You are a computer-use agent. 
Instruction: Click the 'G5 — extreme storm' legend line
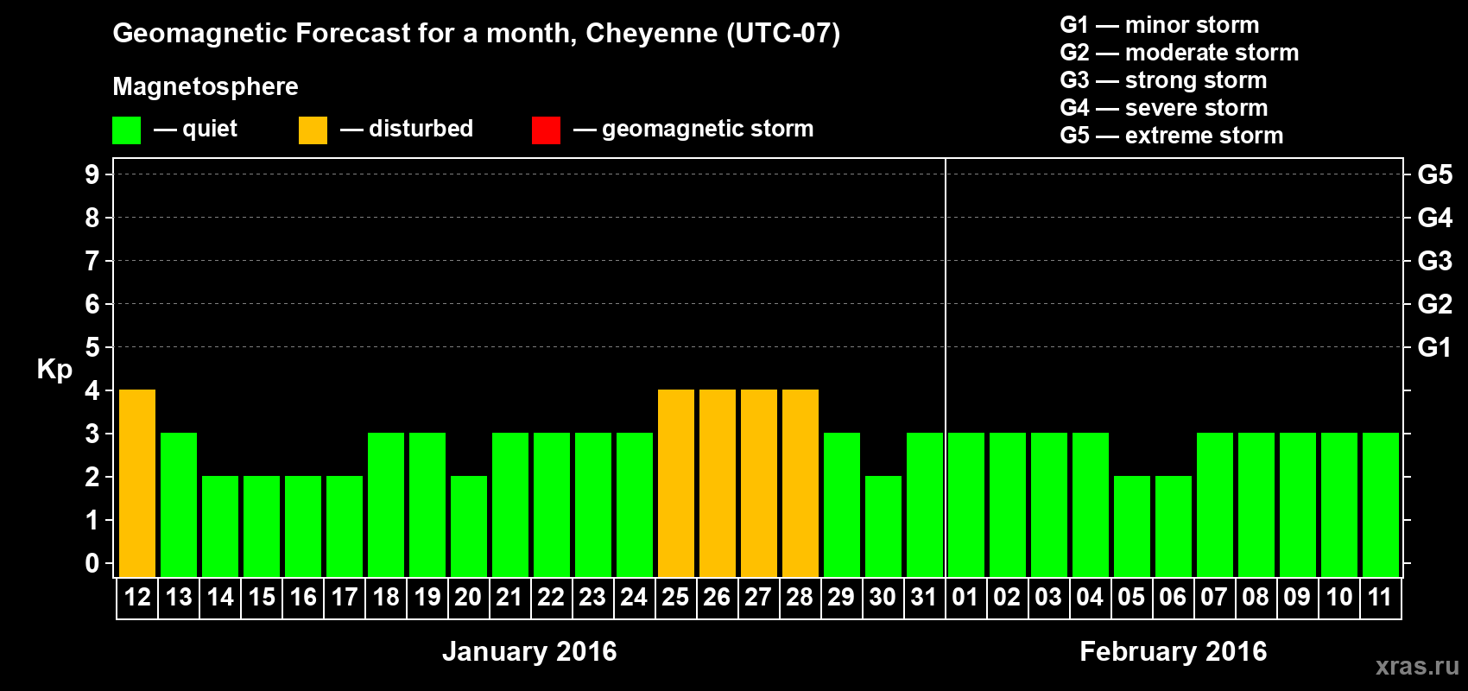click(x=1172, y=136)
